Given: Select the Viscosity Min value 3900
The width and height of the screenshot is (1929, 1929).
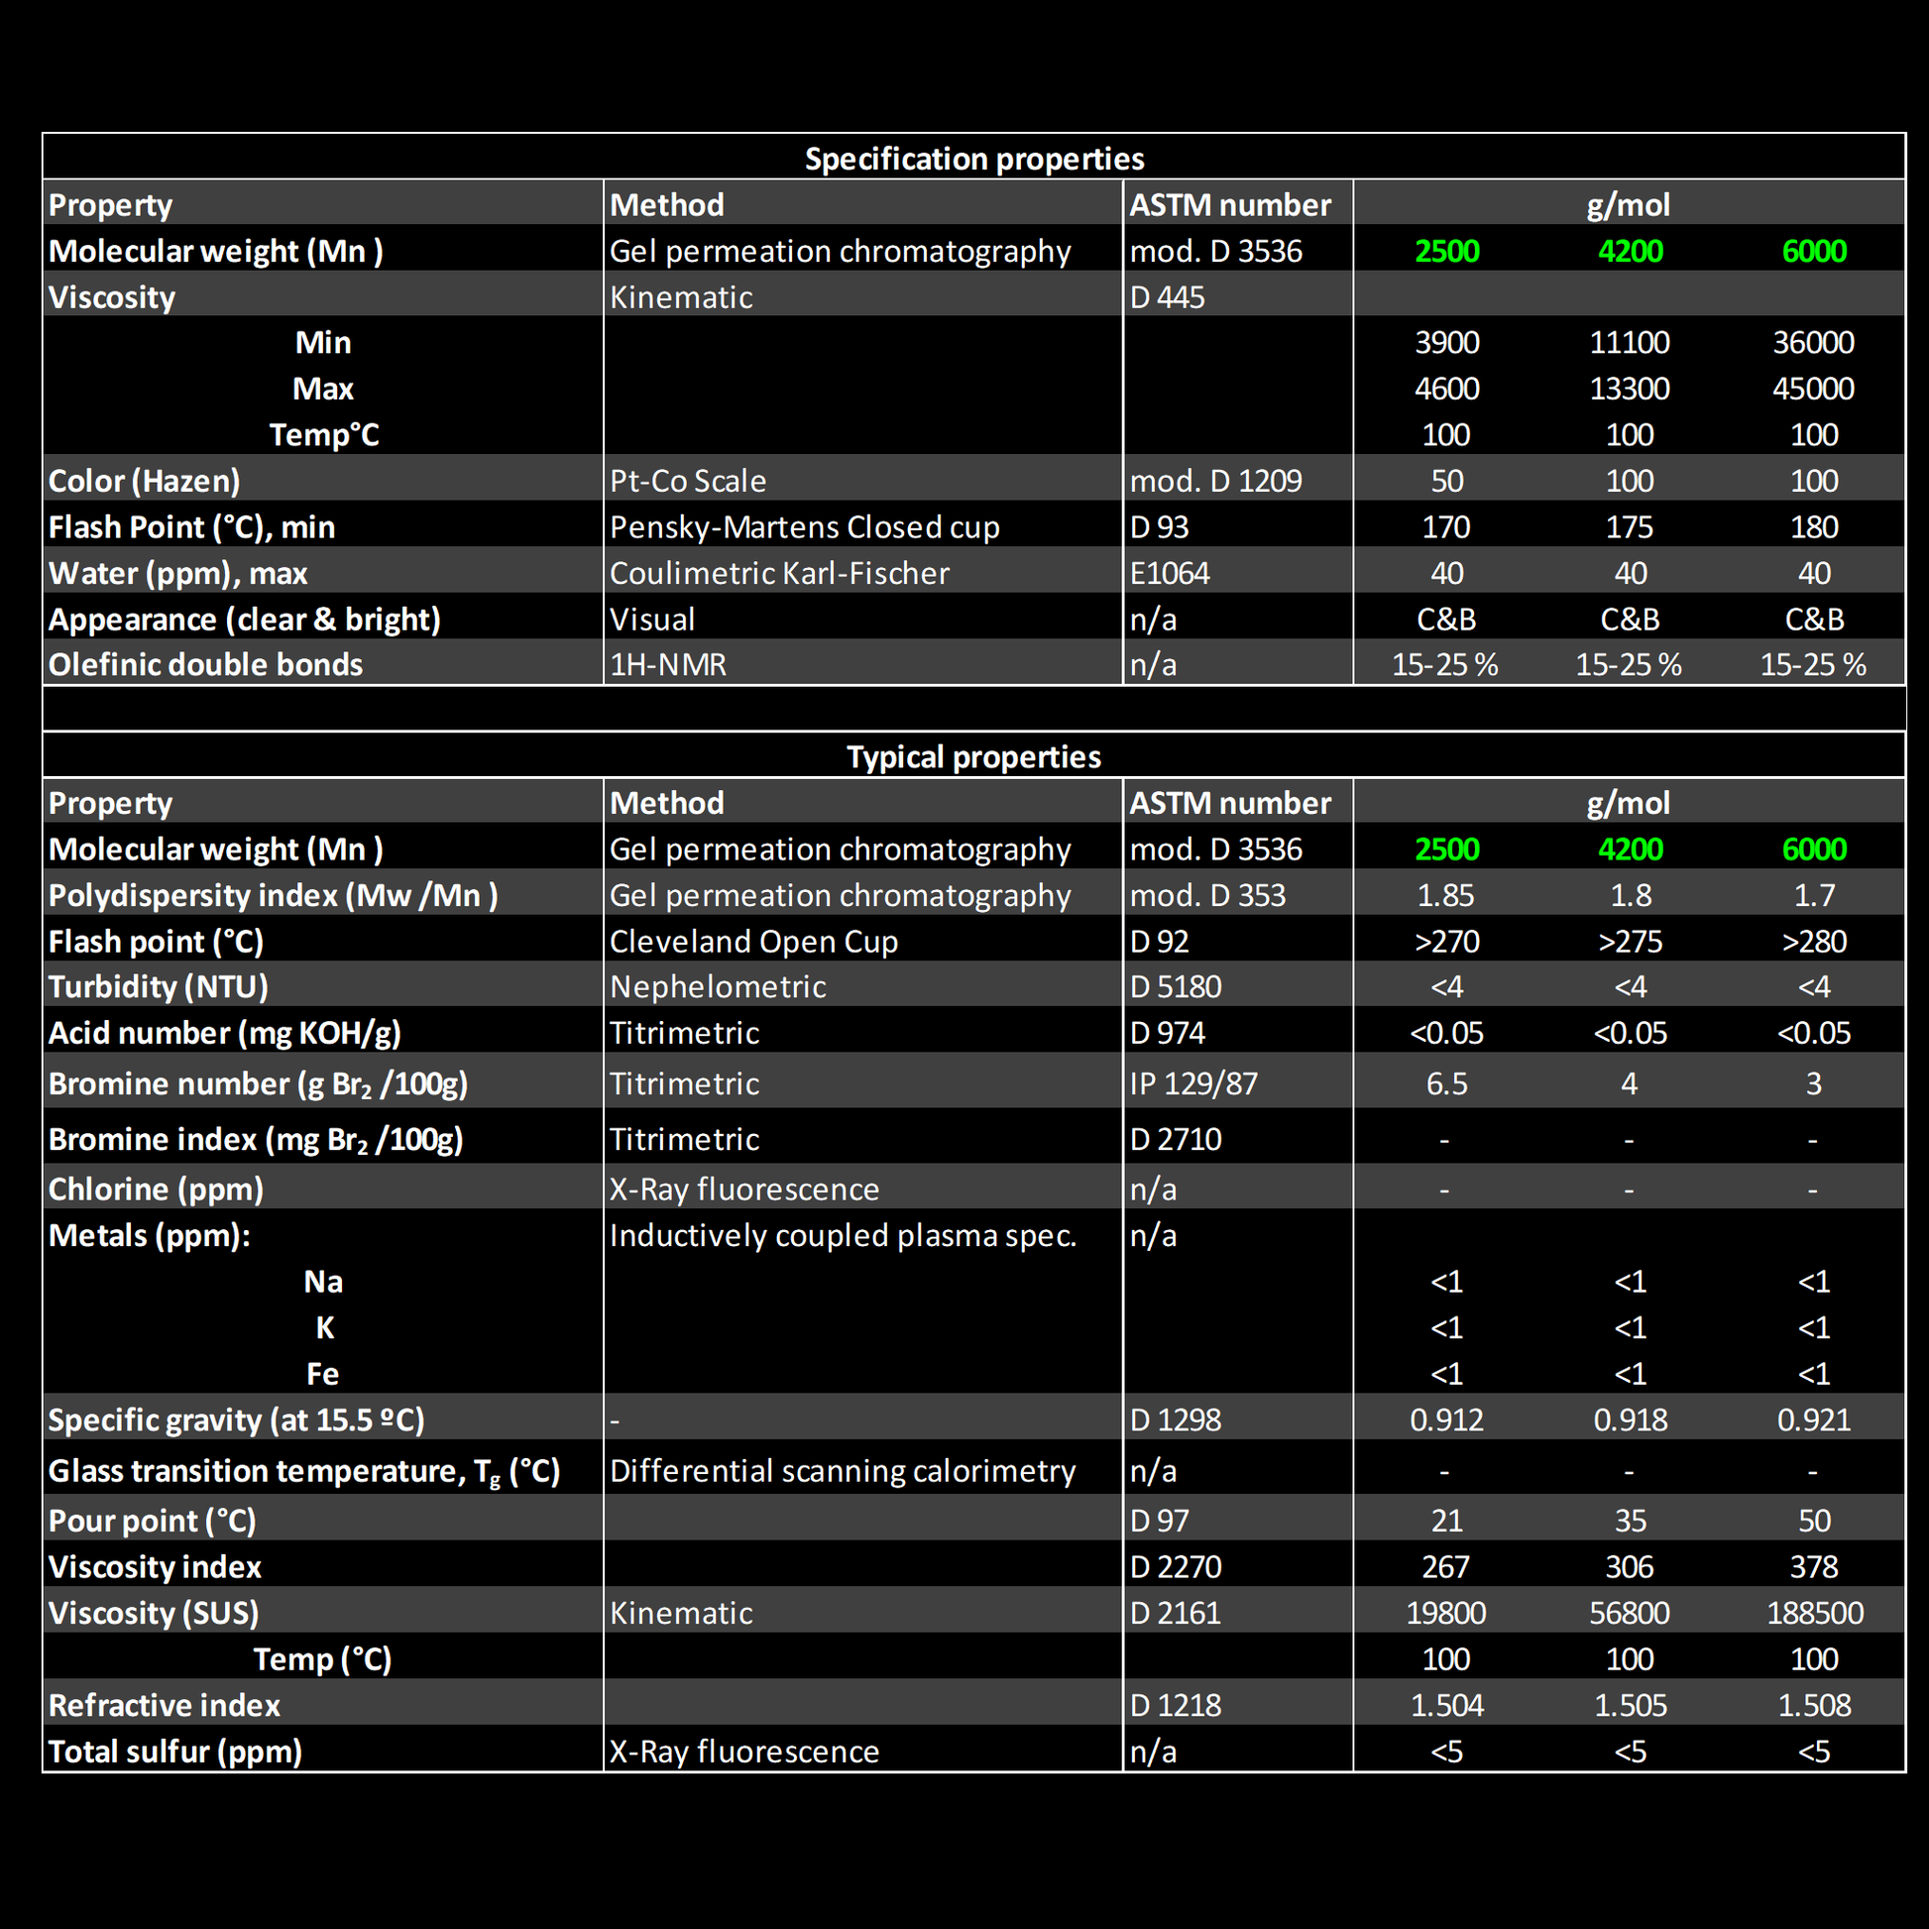Looking at the screenshot, I should pyautogui.click(x=1447, y=343).
